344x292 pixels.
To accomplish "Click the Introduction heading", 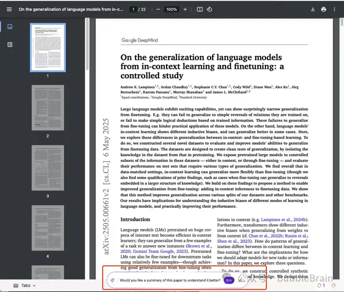I will 135,219.
